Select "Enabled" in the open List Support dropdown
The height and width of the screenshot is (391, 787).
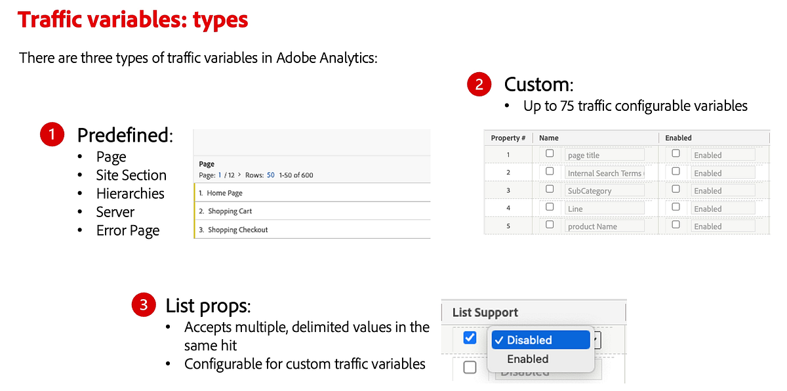[x=528, y=359]
